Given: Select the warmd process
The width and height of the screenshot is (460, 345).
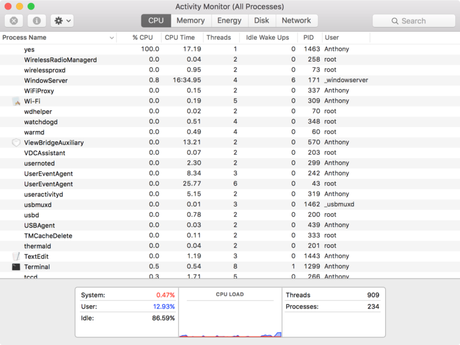Looking at the screenshot, I should 230,132.
